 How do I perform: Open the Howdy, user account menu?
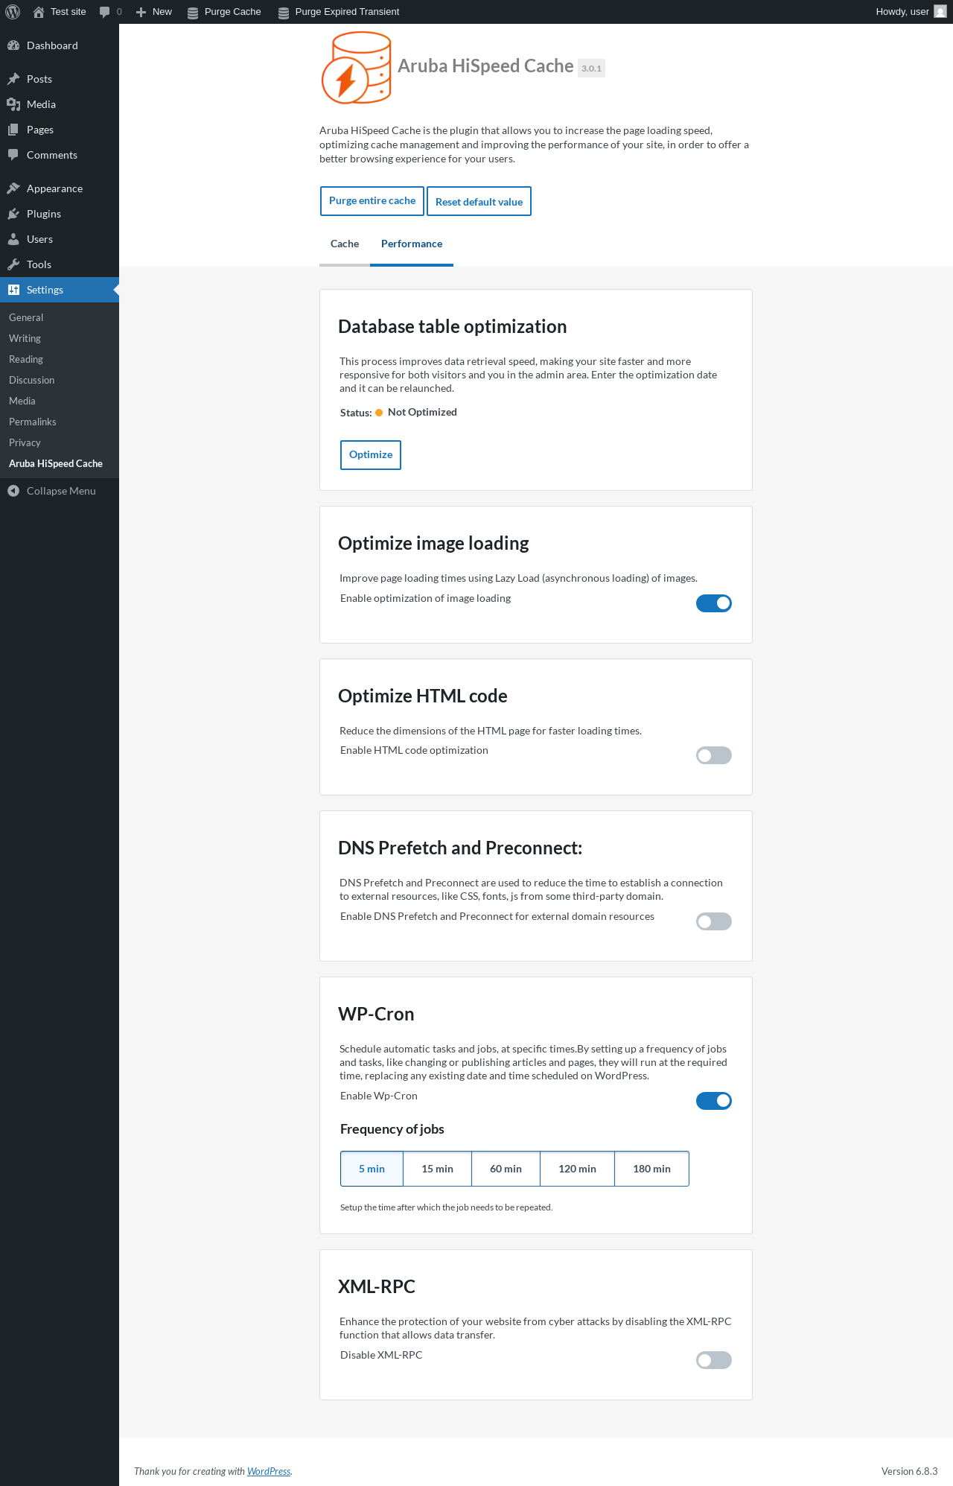click(x=902, y=12)
